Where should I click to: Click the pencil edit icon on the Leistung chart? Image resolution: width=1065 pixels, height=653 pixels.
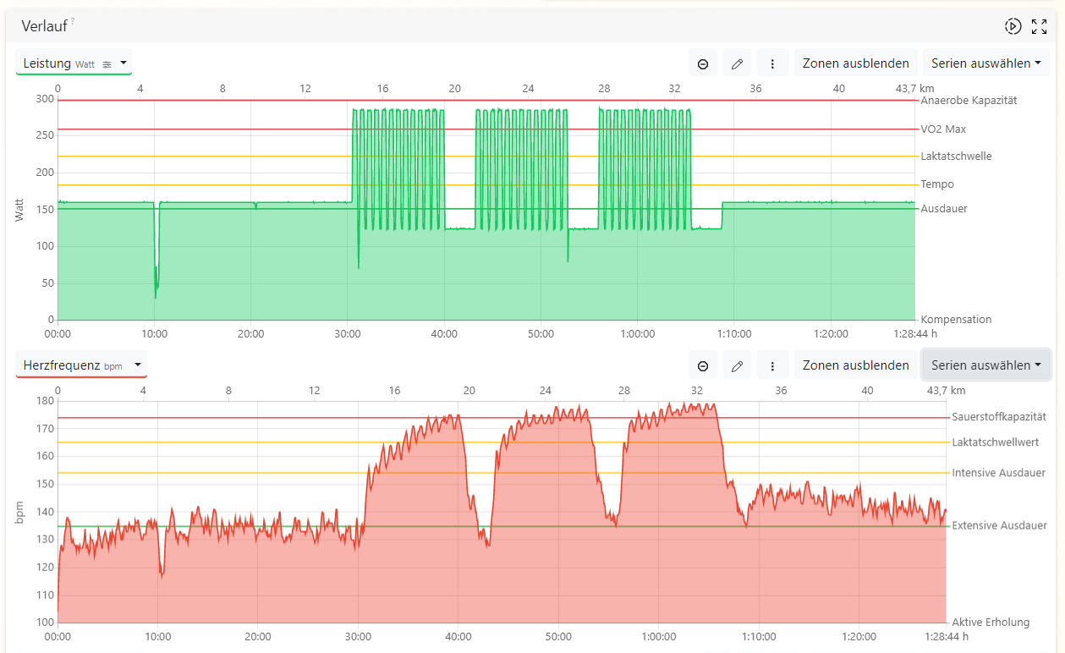737,63
